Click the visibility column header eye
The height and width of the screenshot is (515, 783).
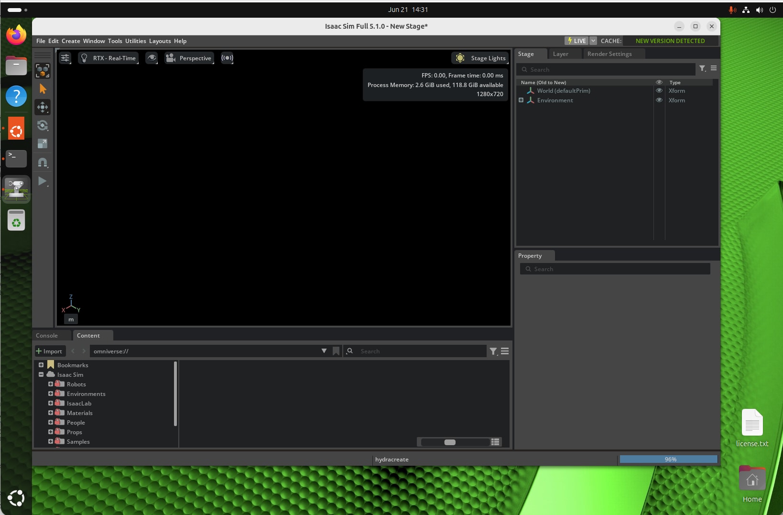(x=659, y=82)
